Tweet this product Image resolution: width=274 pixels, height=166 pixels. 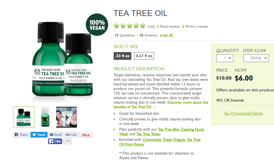tap(39, 135)
